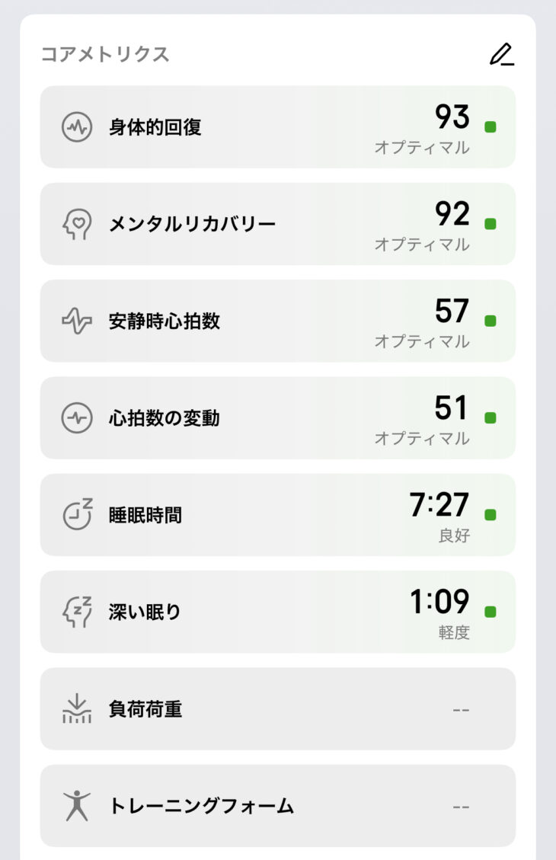This screenshot has width=556, height=860.
Task: Tap the edit pencil icon for コアメトリクス
Action: [x=502, y=54]
